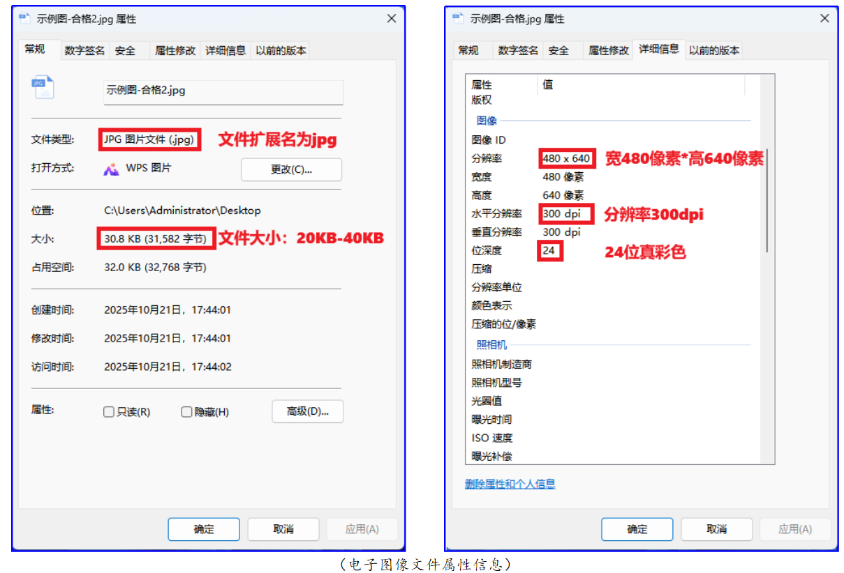Viewport: 844px width, 573px height.
Task: Select the 压缩 row
Action: coord(614,268)
